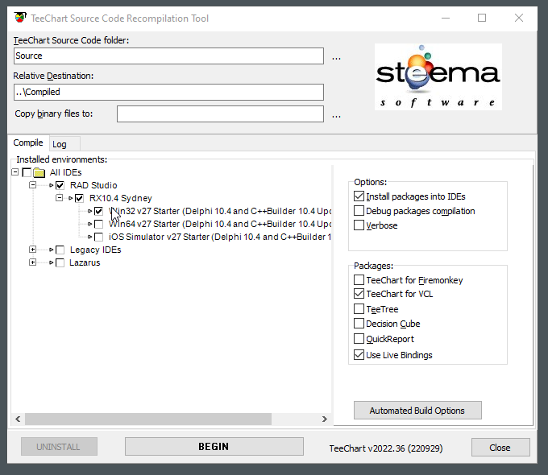This screenshot has height=475, width=548.
Task: Maximize the Recompilation Tool window
Action: [x=482, y=18]
